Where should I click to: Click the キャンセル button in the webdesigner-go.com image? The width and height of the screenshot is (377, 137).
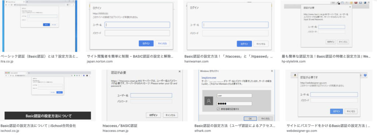351,111
